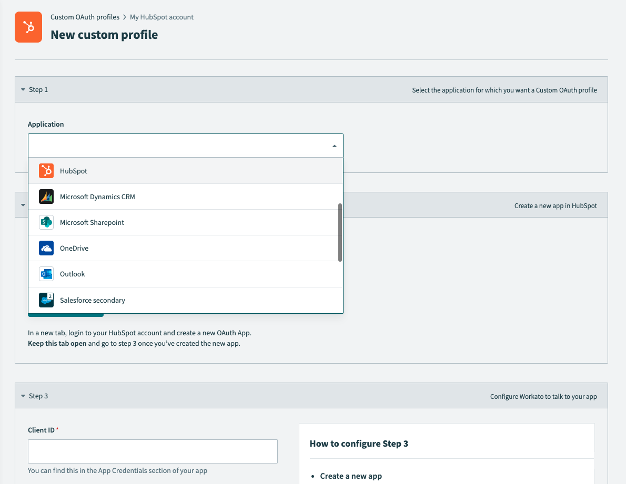The width and height of the screenshot is (626, 484).
Task: Collapse the Step 2 section
Action: click(x=22, y=205)
